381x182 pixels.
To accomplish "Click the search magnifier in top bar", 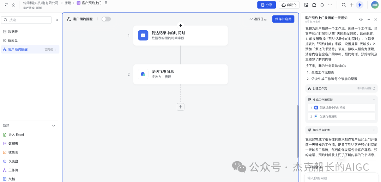I will click(x=344, y=5).
